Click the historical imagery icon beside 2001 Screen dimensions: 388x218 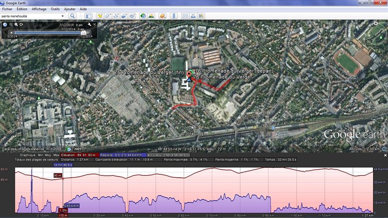69,149
